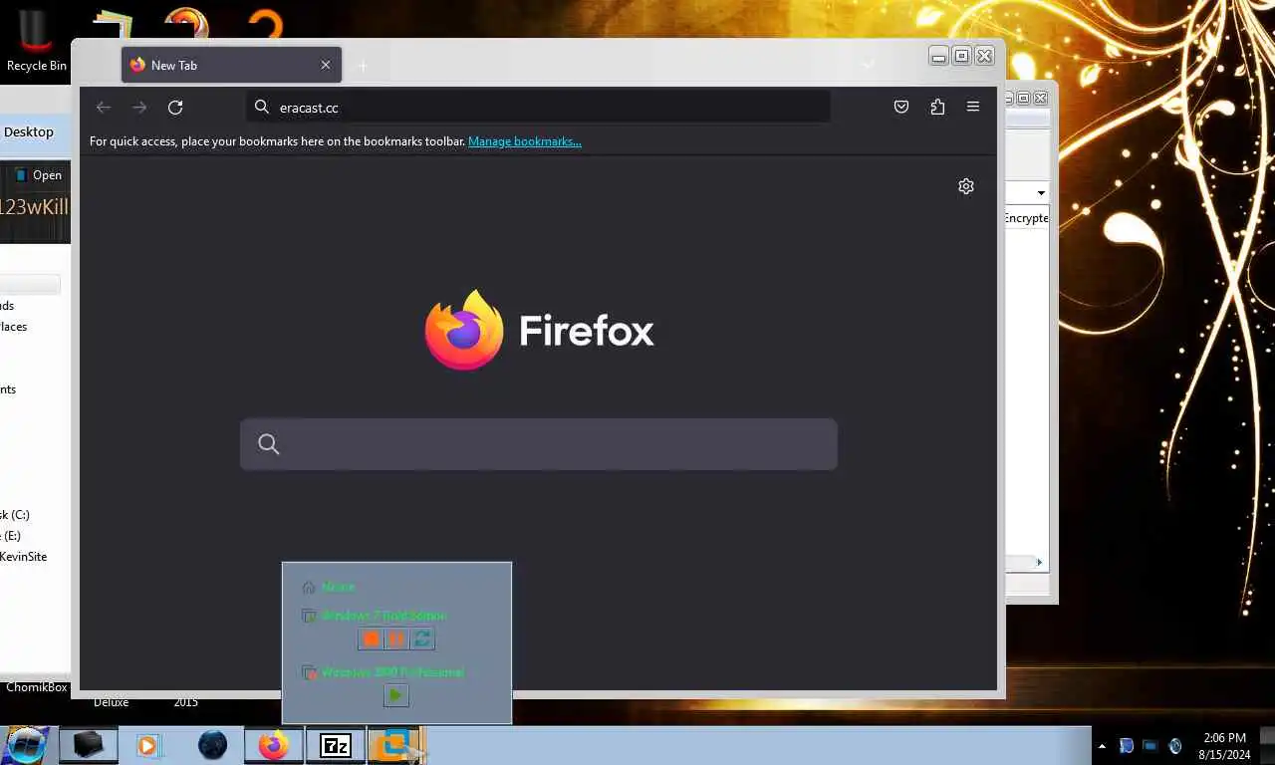1275x765 pixels.
Task: Reload the current Firefox page
Action: 175,108
